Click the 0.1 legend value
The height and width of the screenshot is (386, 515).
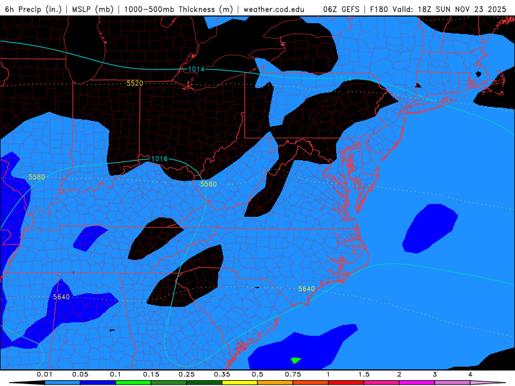pos(116,374)
